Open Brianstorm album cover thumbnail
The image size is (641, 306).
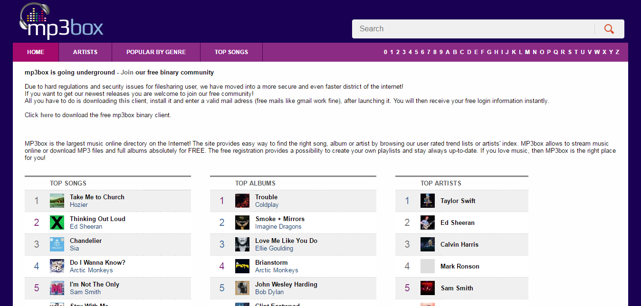(242, 266)
